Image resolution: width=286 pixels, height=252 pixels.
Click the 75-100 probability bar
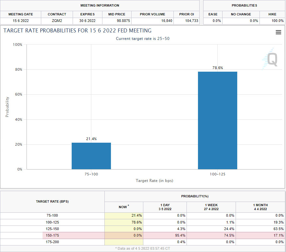point(91,156)
